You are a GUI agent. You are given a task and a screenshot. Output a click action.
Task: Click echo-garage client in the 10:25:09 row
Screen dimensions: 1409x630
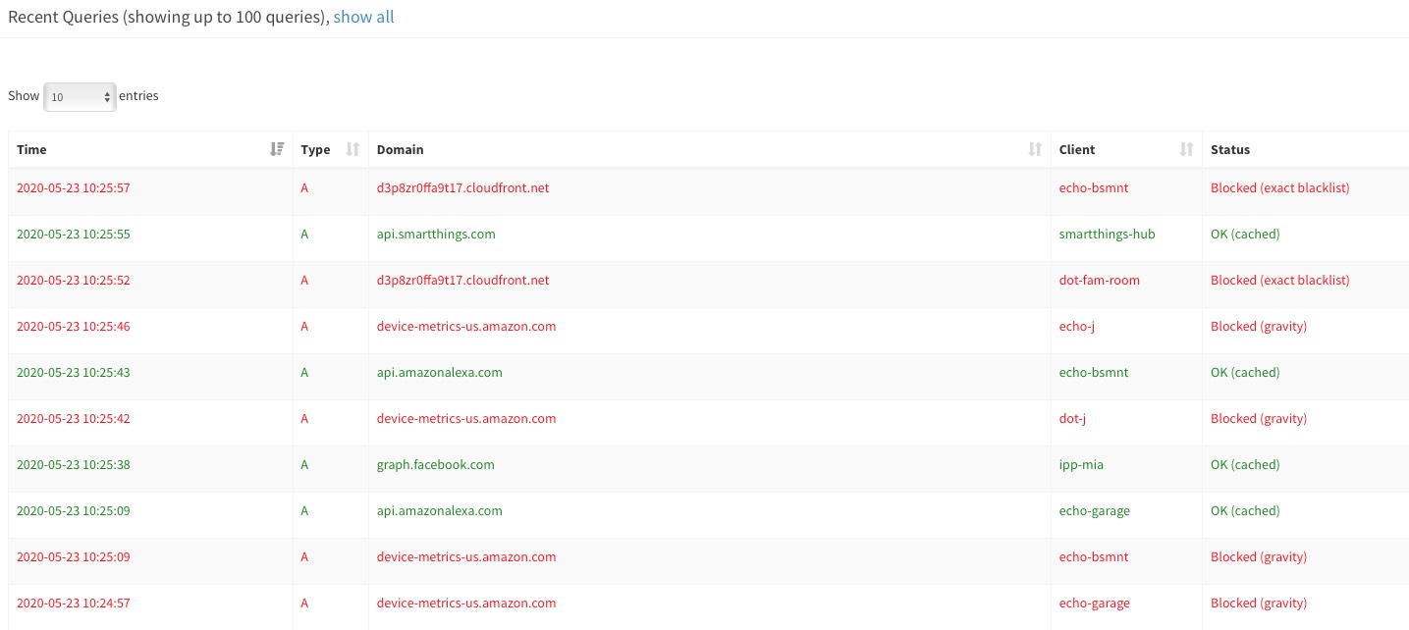(1095, 510)
